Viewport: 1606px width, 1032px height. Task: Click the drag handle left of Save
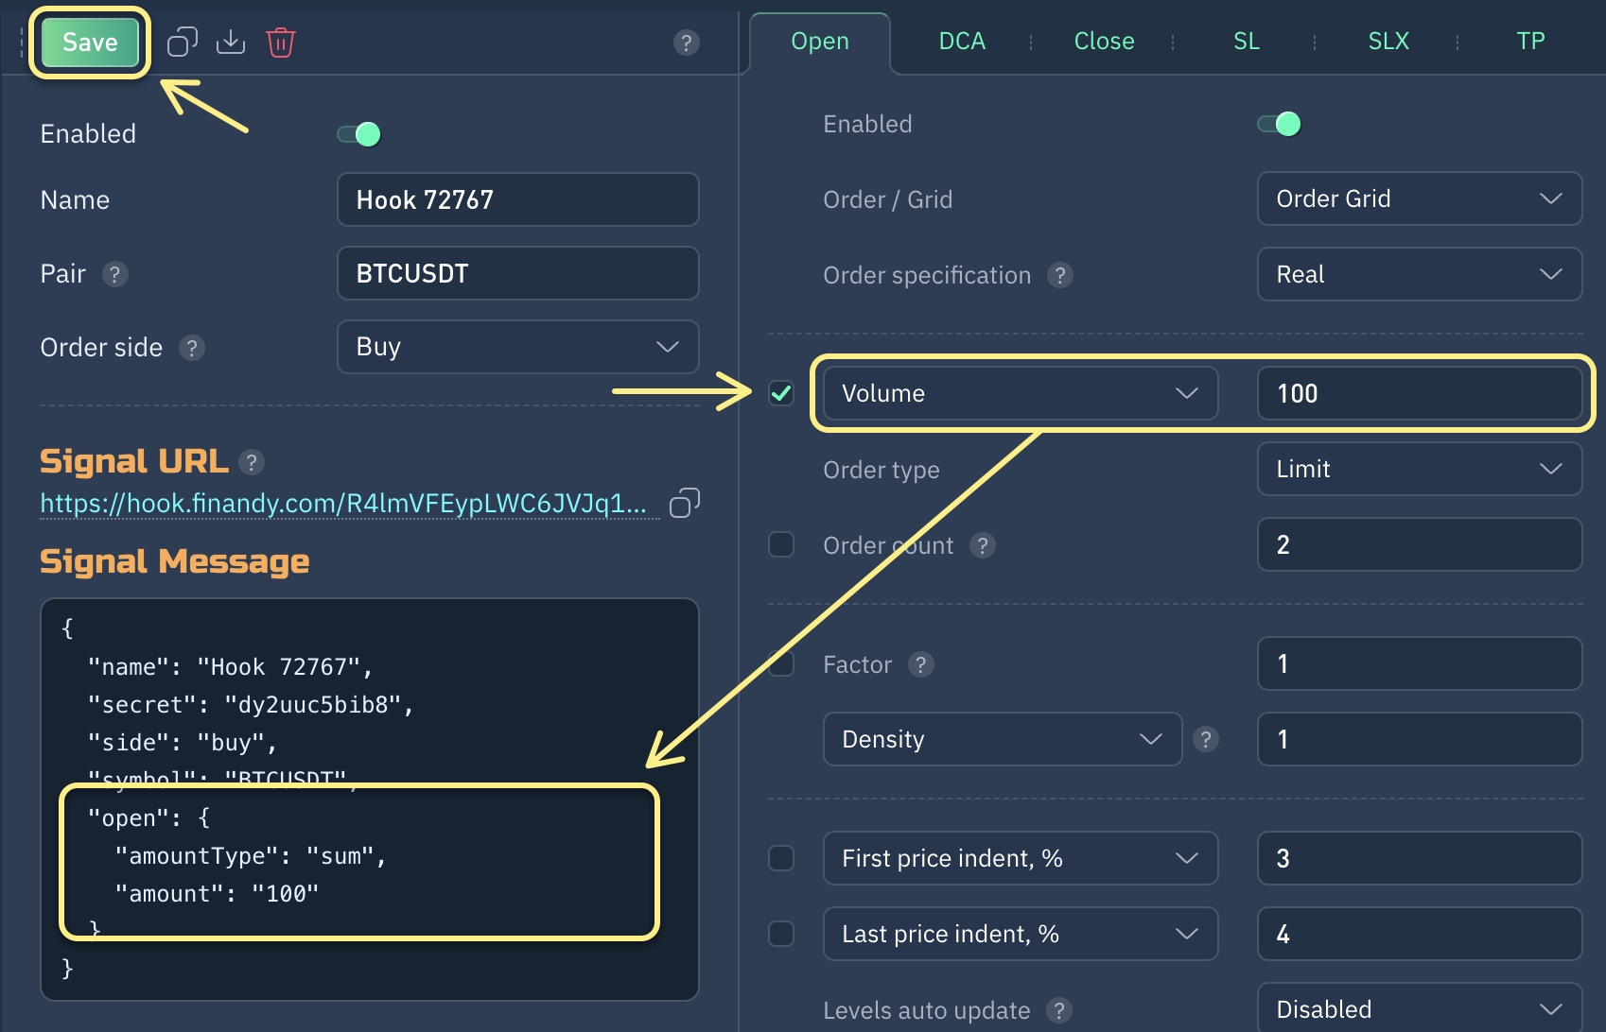coord(21,43)
